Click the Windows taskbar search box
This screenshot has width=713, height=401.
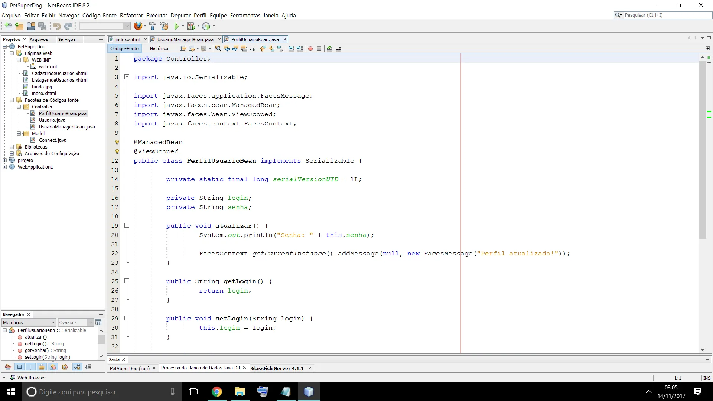102,392
